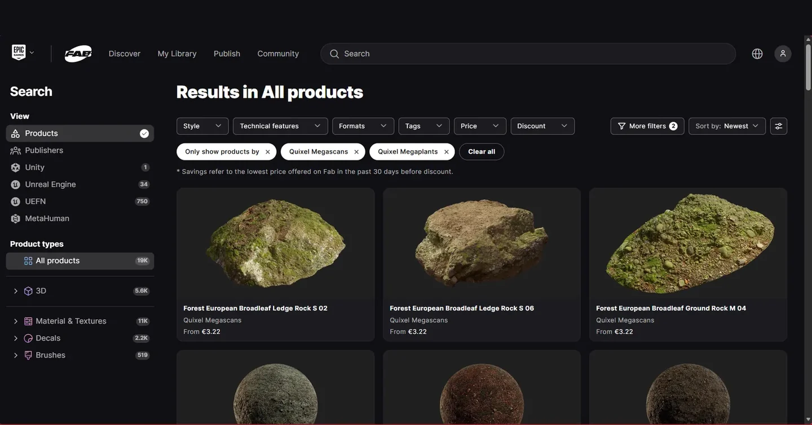Open My Library
Image resolution: width=812 pixels, height=425 pixels.
177,53
